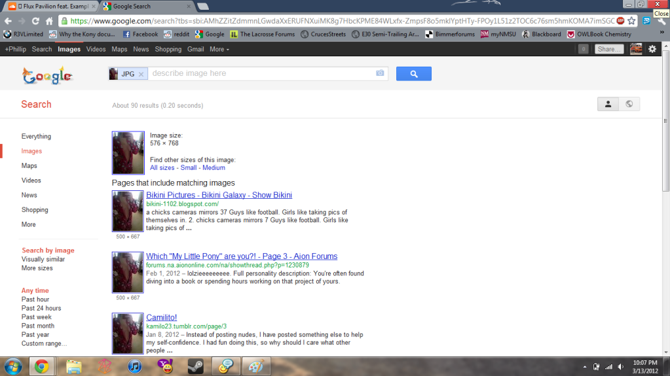Open Shopping in the top Google bar
The height and width of the screenshot is (376, 670).
(168, 49)
